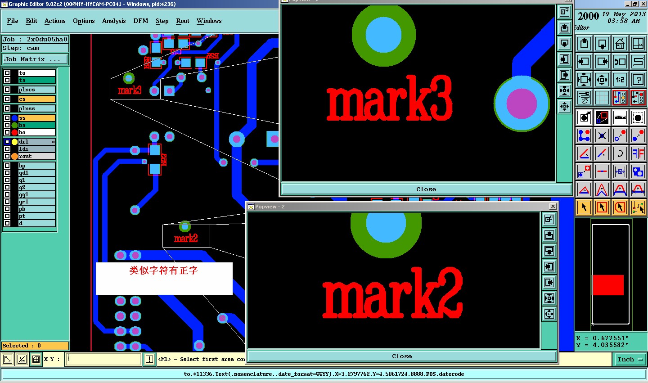The width and height of the screenshot is (648, 383).
Task: Select the 'plncs' layer row
Action: [36, 90]
